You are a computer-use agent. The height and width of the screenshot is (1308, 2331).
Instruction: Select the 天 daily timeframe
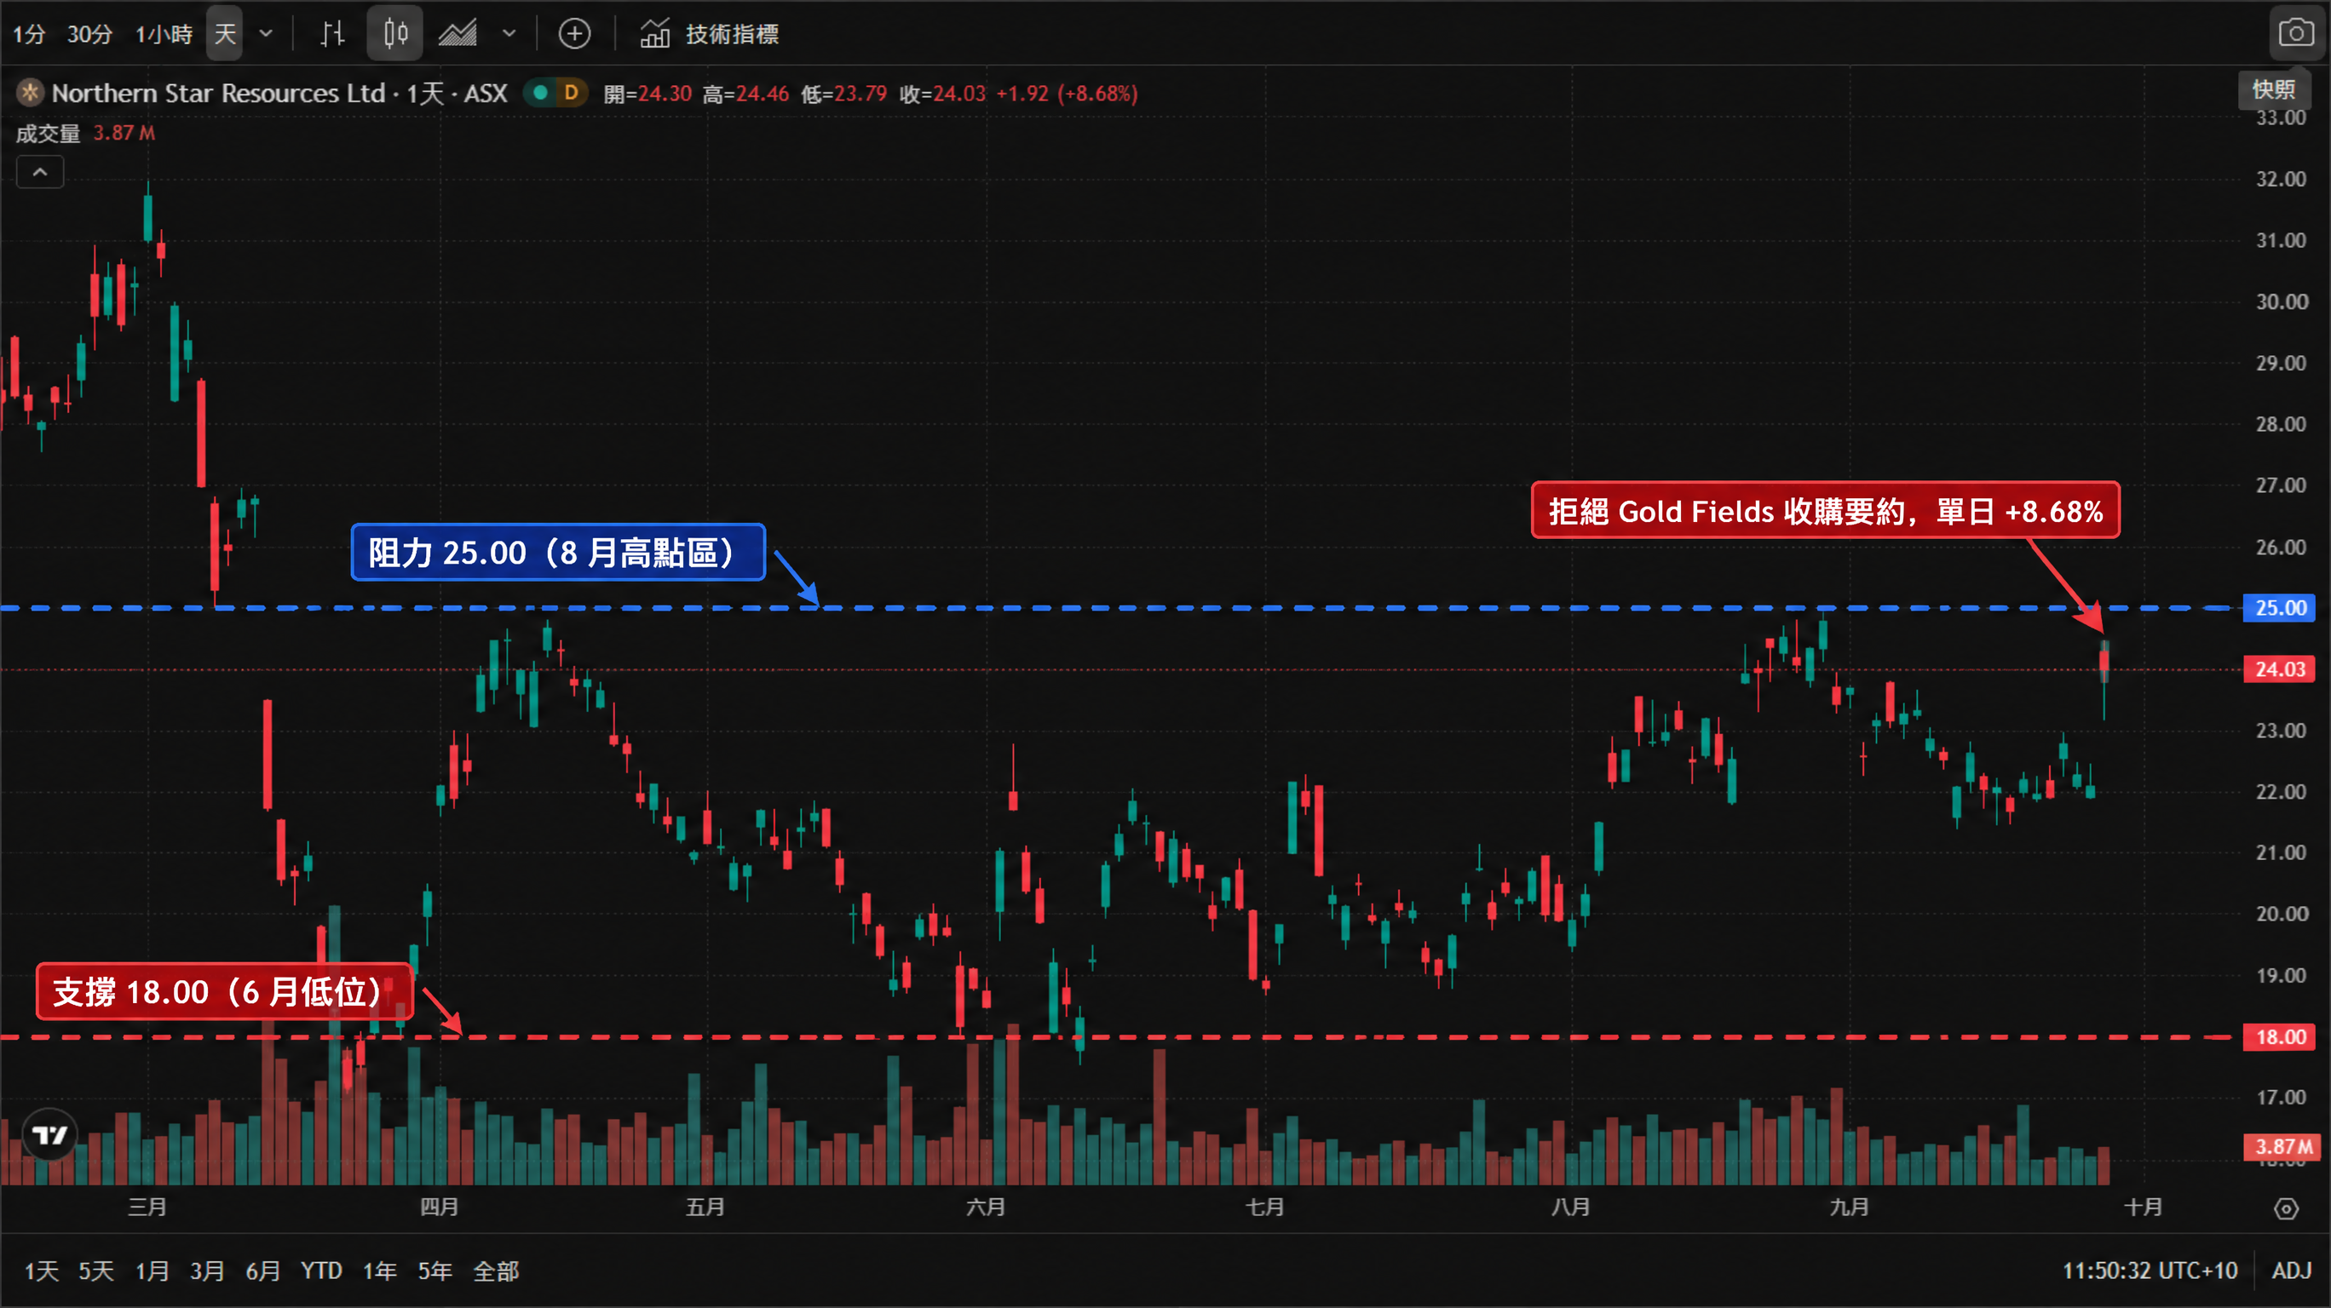(224, 34)
